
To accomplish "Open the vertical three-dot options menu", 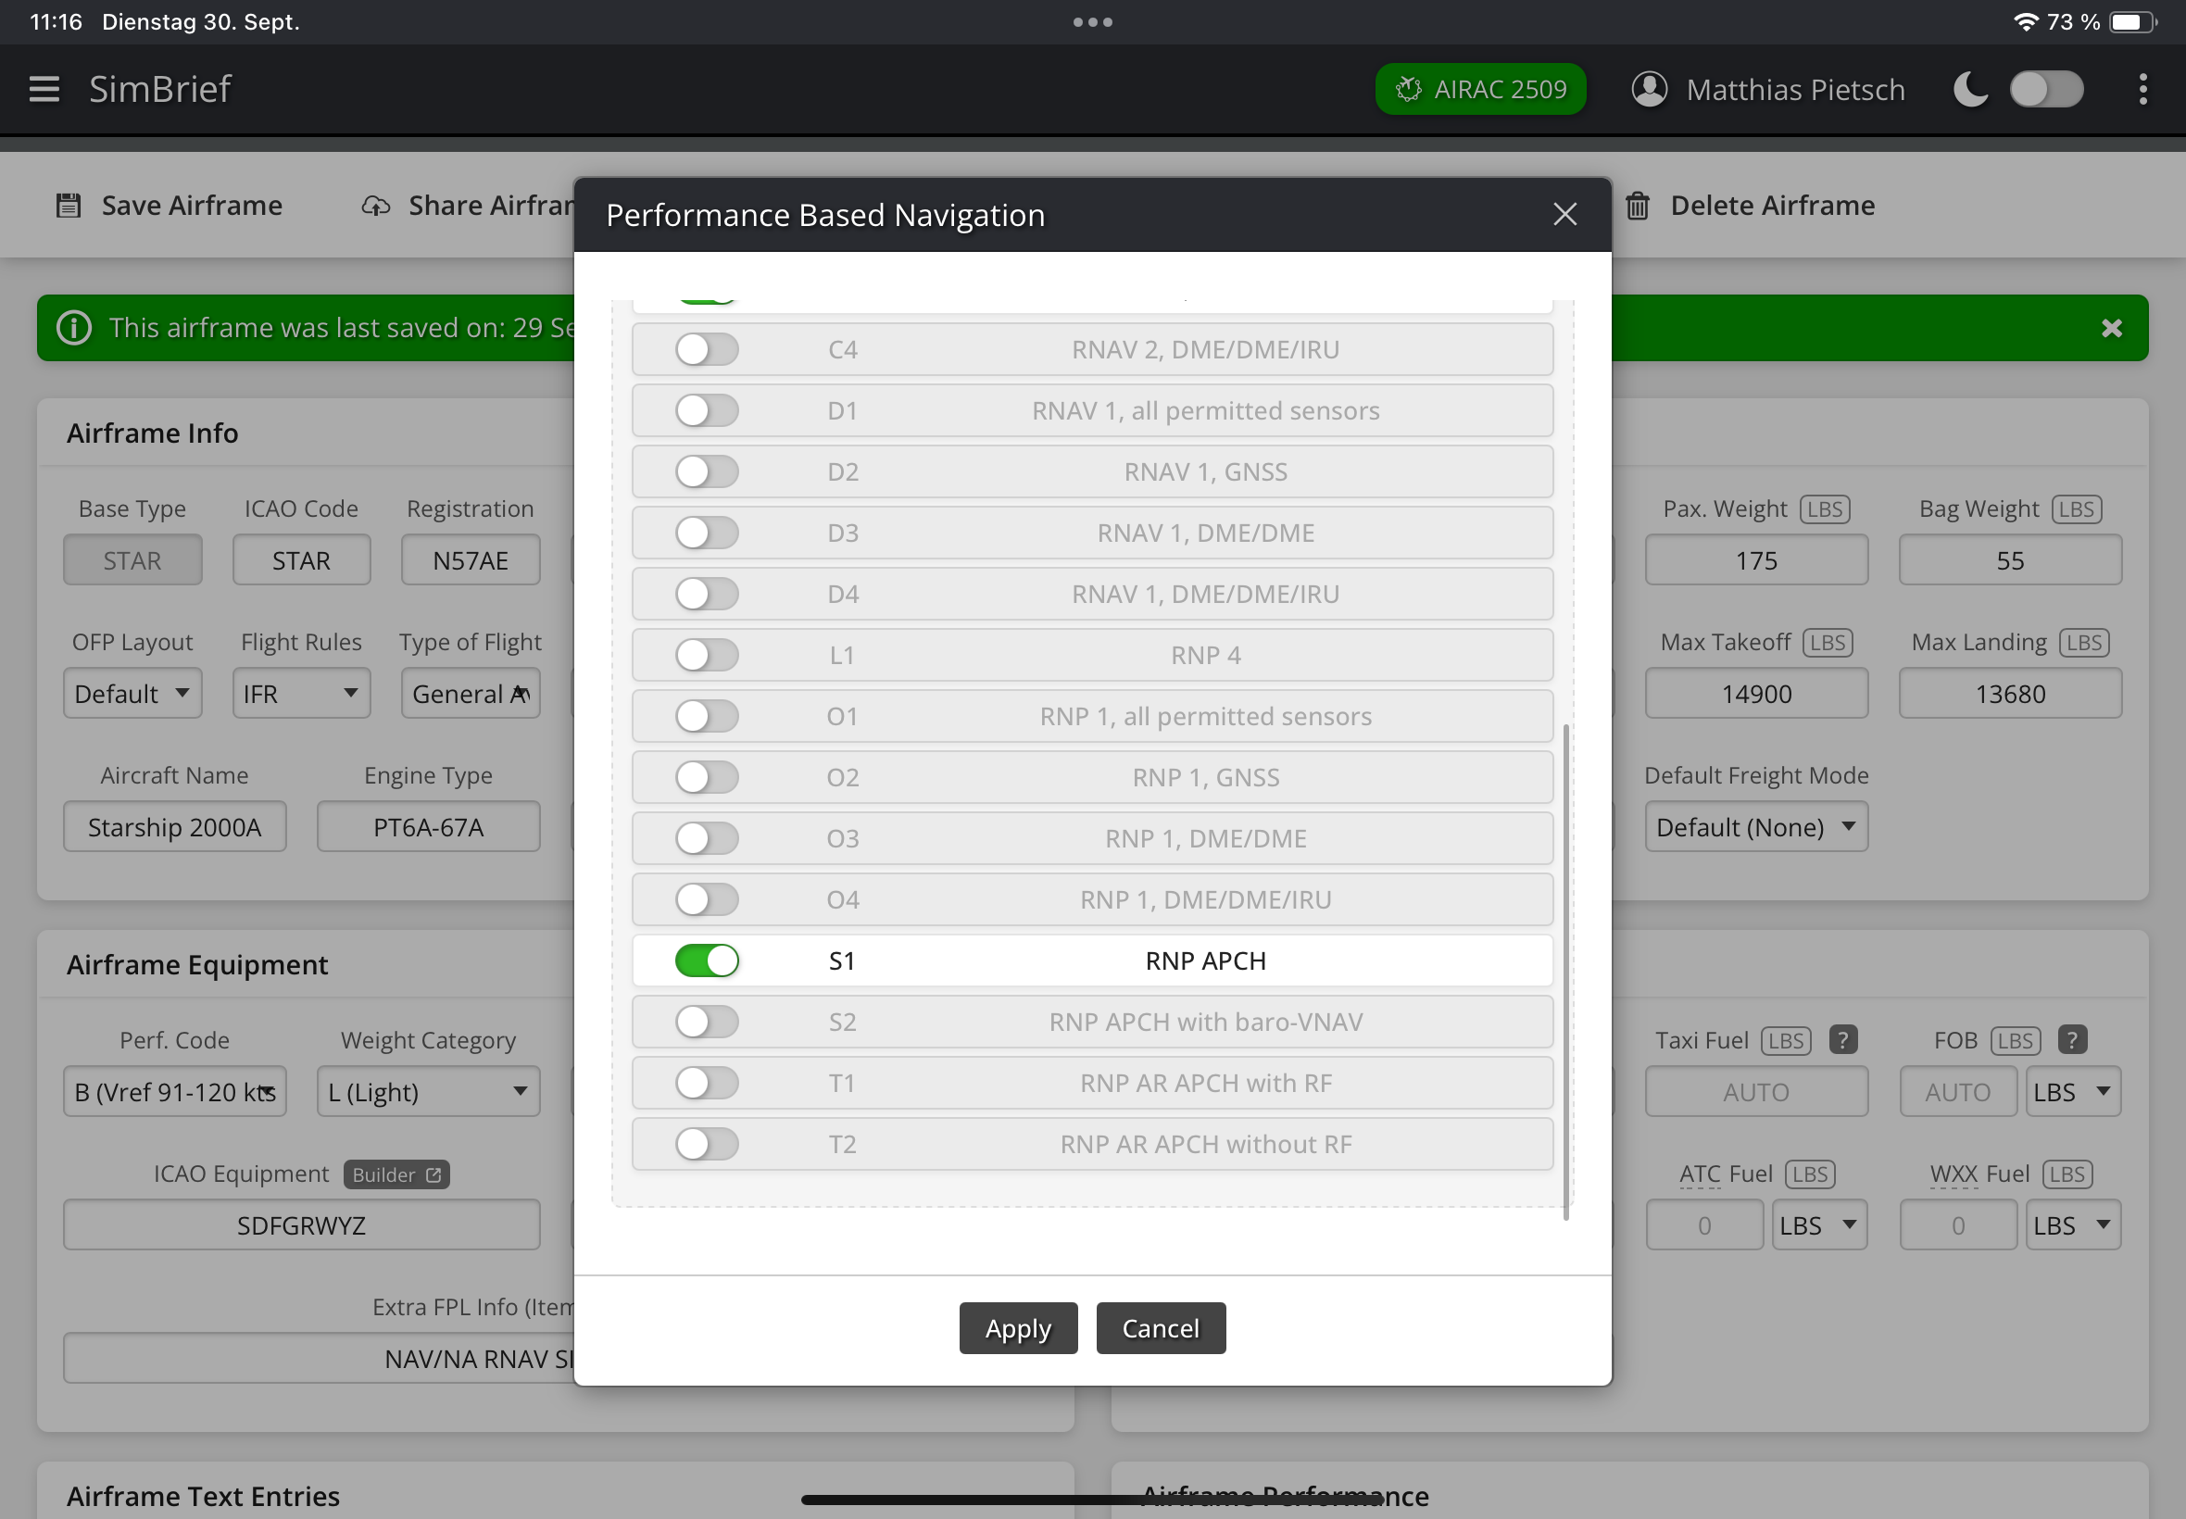I will click(x=2142, y=90).
